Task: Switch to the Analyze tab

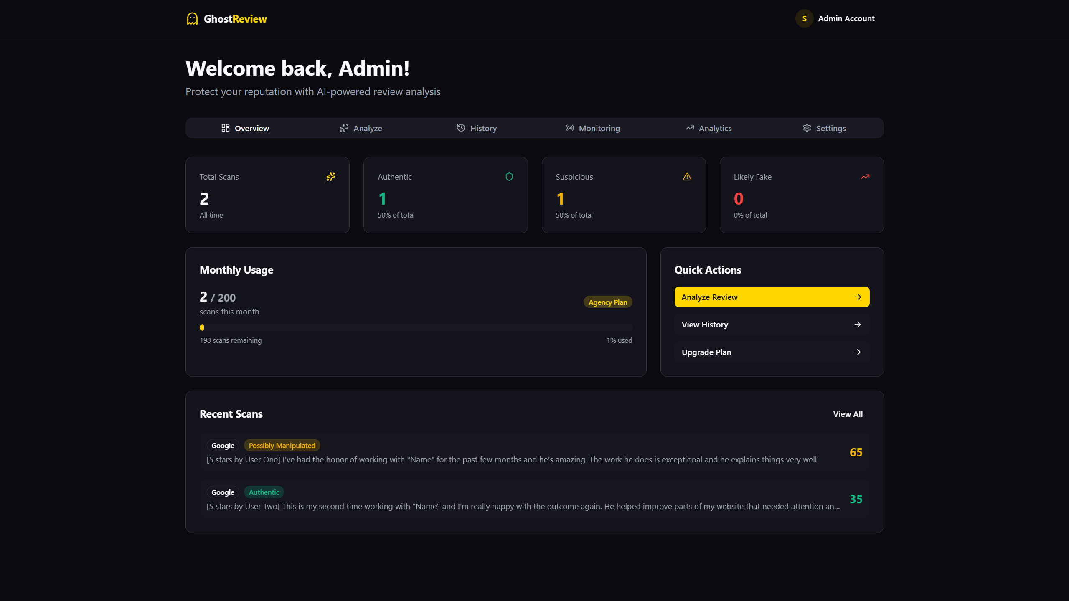Action: tap(361, 128)
